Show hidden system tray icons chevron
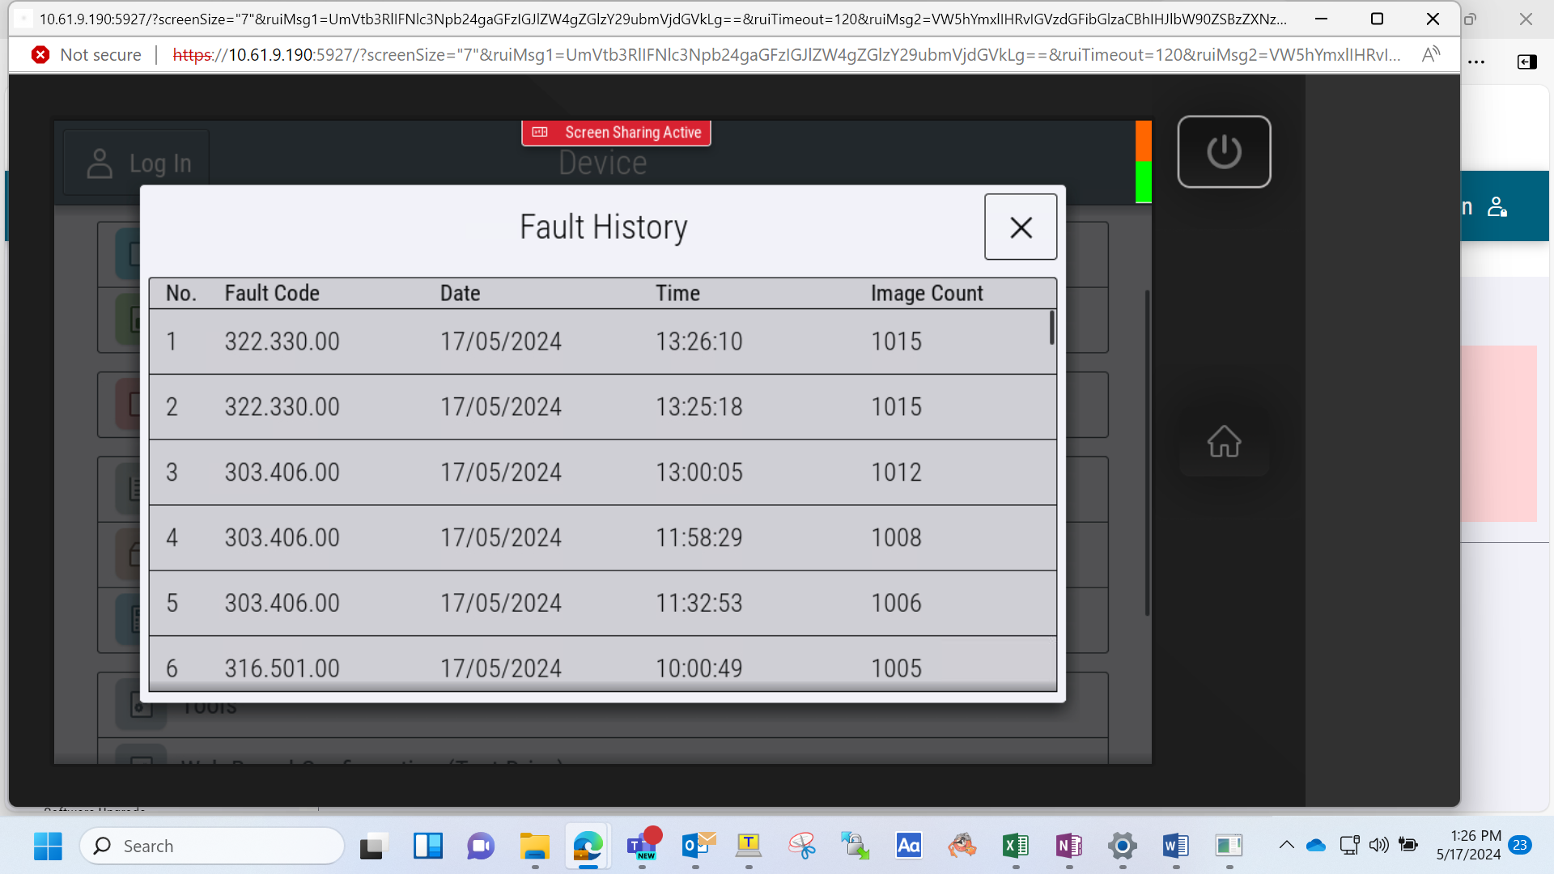This screenshot has height=874, width=1554. tap(1286, 845)
